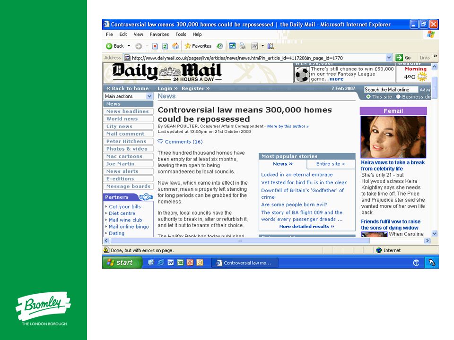Click the blue window icon before Print
The image size is (454, 340).
(232, 46)
